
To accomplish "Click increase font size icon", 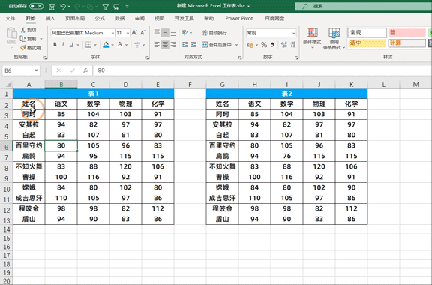I will [134, 33].
